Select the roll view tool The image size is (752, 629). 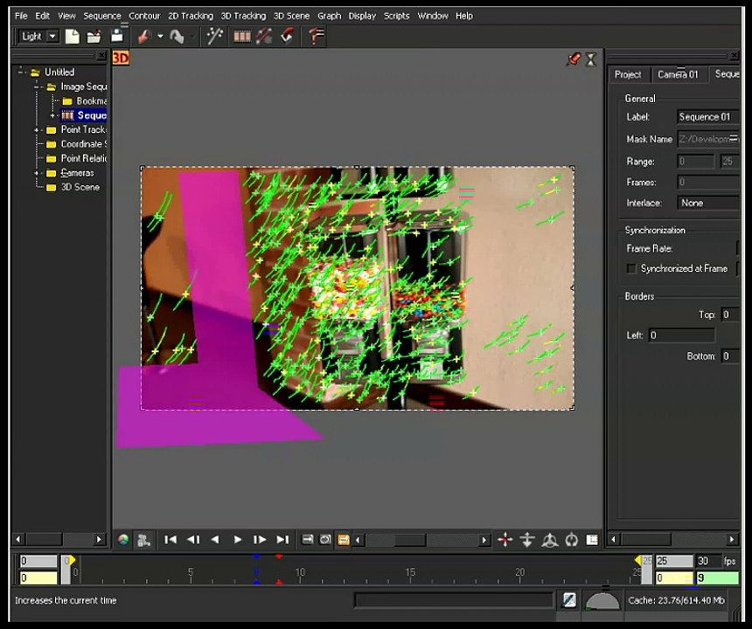pyautogui.click(x=572, y=541)
